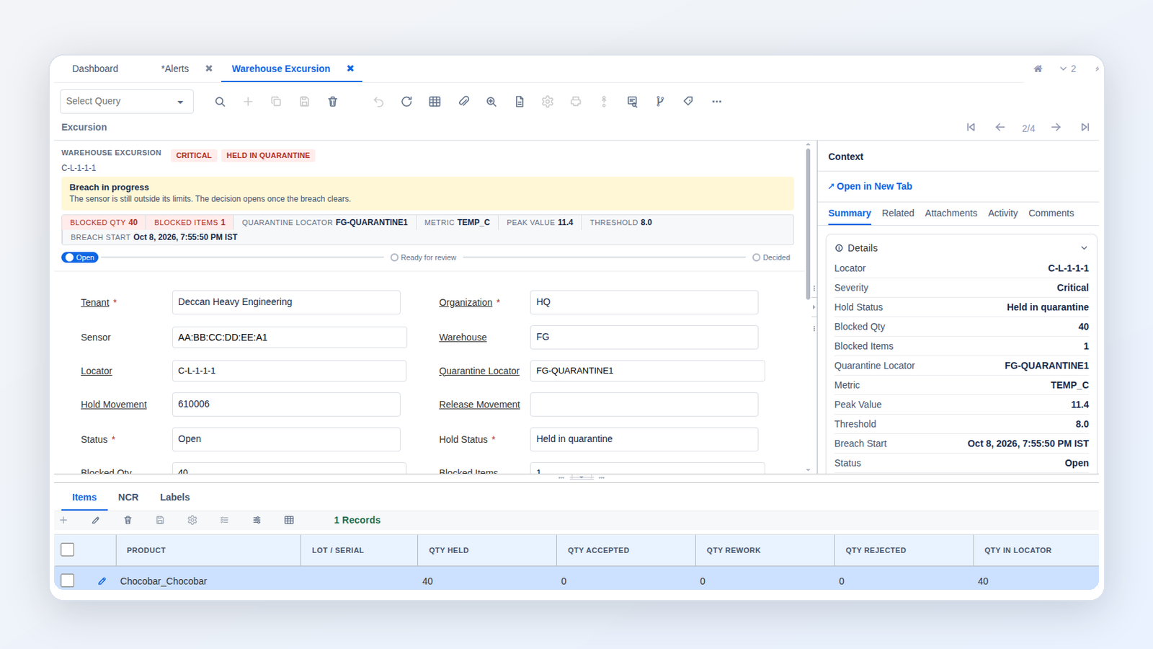
Task: Click the form vertical scrollbar
Action: click(x=808, y=224)
